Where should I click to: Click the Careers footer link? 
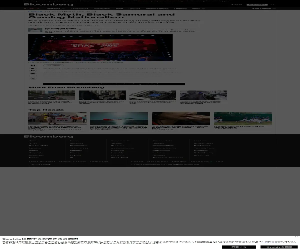pos(137,162)
